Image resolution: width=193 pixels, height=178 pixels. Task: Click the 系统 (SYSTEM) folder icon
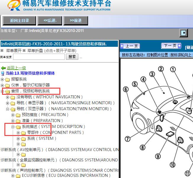pos(23,139)
